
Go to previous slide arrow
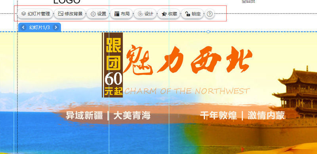tap(23, 27)
